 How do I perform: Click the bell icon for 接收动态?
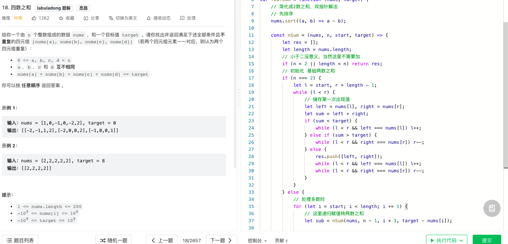tap(149, 18)
